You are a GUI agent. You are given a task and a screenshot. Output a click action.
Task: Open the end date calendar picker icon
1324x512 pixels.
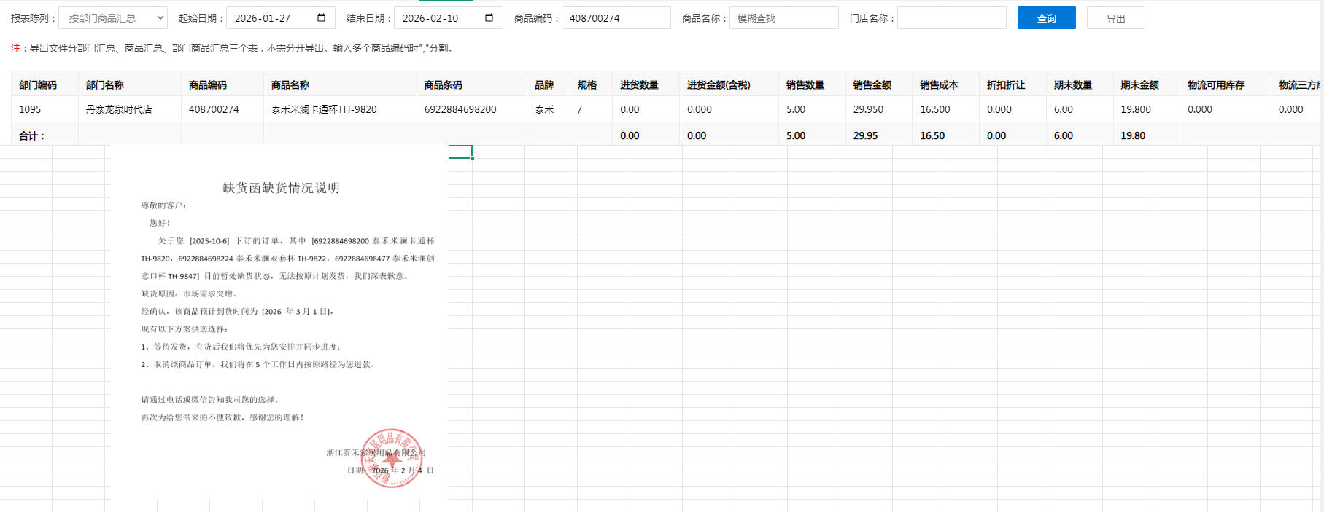point(489,18)
